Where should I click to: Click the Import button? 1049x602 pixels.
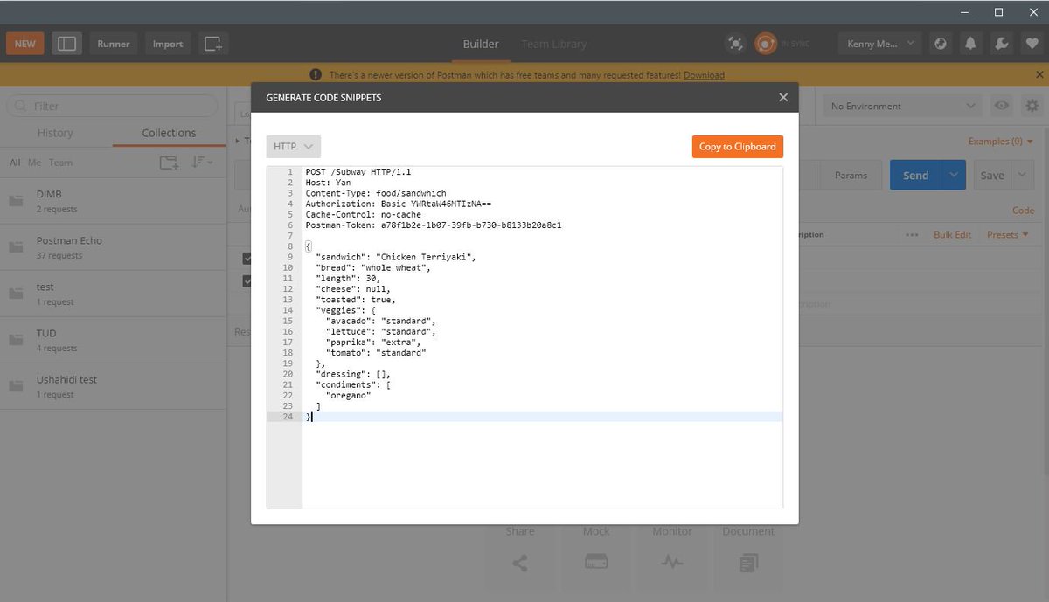168,44
